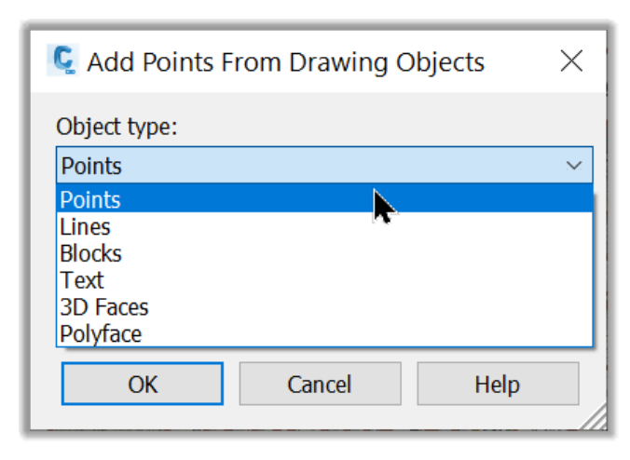This screenshot has width=630, height=460.
Task: Click the Object type label
Action: 116,127
